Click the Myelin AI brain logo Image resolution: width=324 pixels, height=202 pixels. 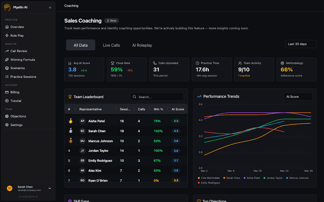coord(7,8)
